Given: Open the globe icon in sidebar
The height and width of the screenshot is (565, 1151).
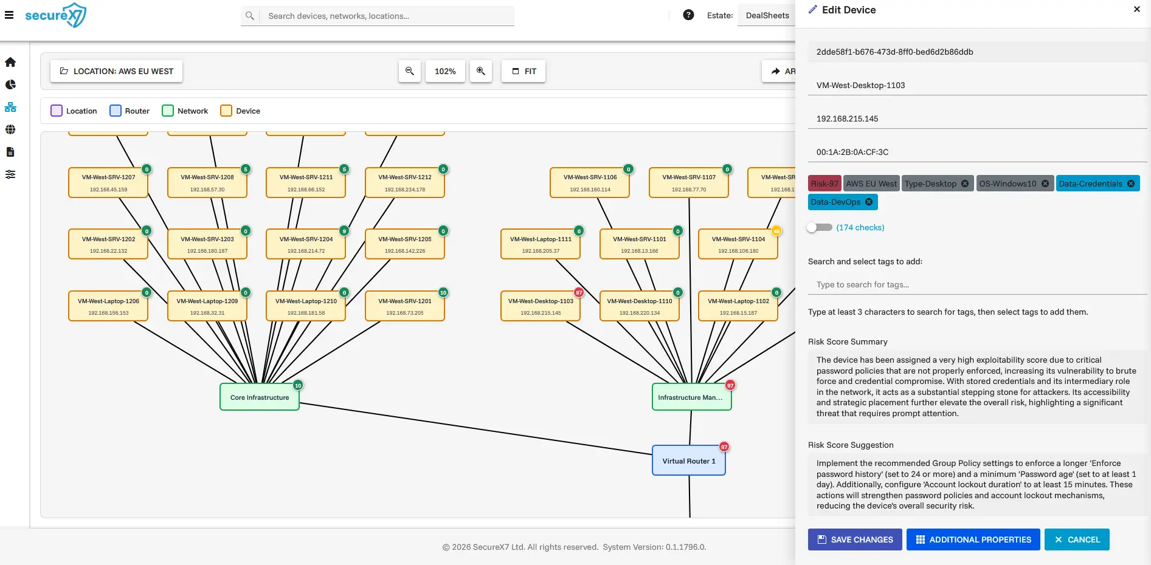Looking at the screenshot, I should 10,129.
